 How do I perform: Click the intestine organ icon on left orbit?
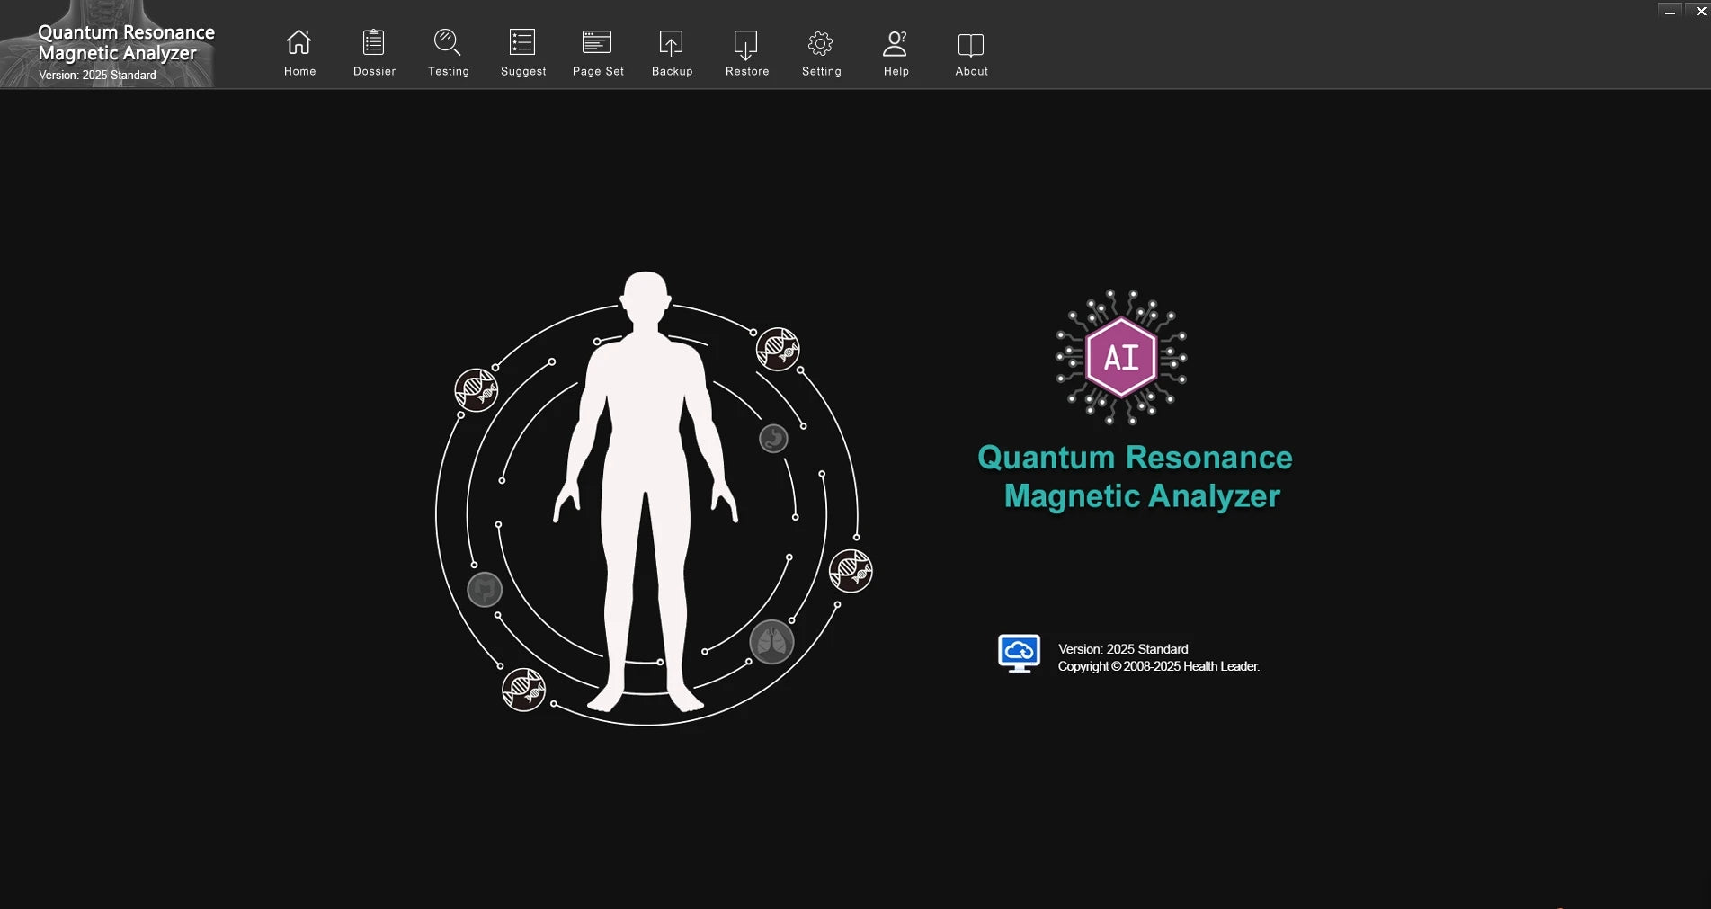coord(485,590)
